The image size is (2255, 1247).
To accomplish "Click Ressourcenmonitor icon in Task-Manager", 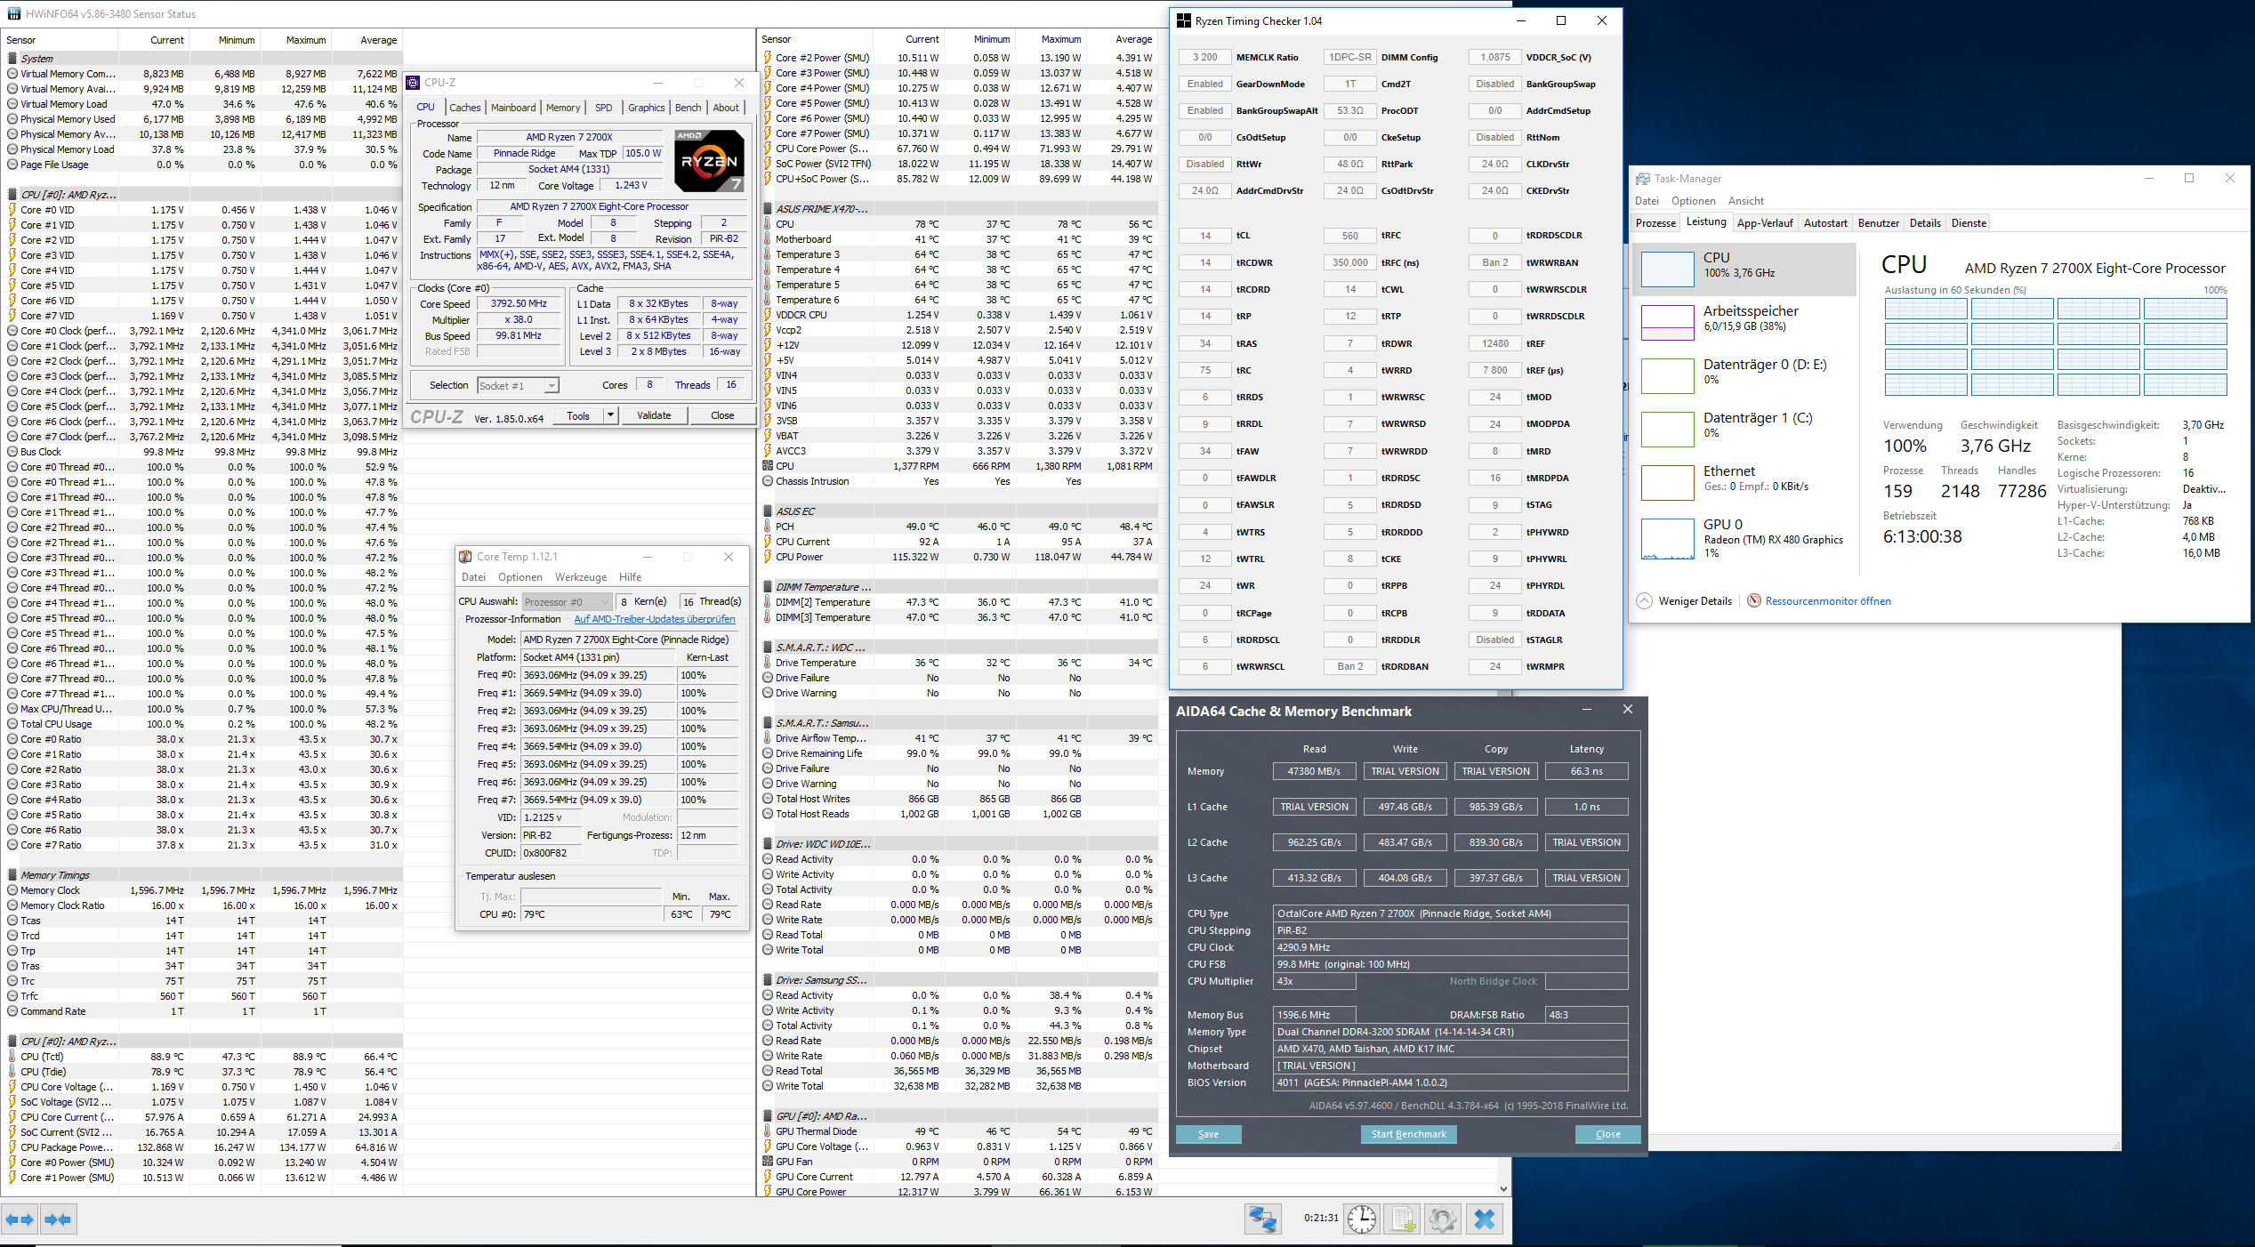I will [1754, 600].
